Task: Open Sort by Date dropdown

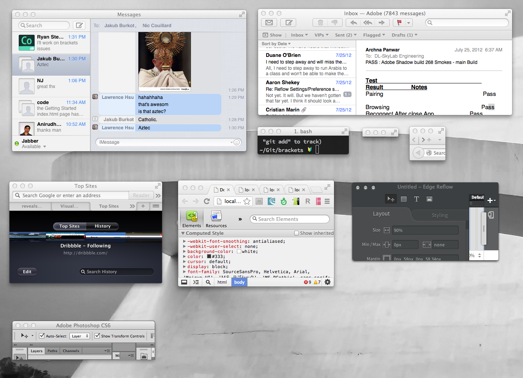Action: point(276,44)
